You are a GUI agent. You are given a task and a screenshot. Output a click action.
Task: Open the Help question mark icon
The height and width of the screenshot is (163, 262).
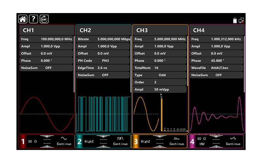coord(33,19)
